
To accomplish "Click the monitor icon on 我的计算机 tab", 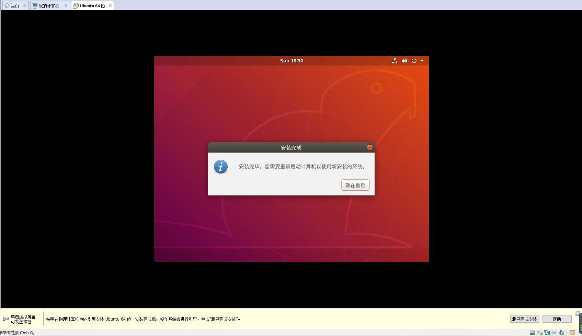I will tap(35, 6).
